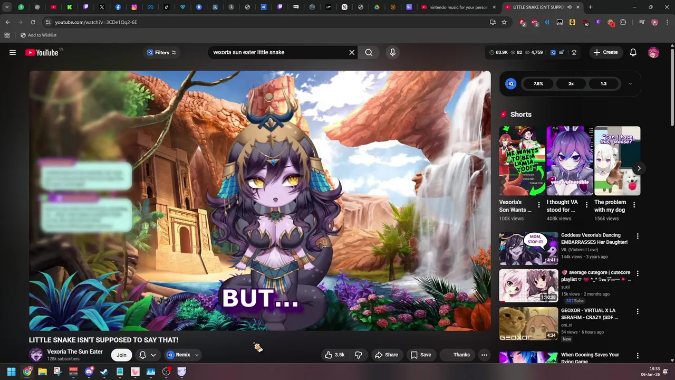Screen dimensions: 675x380
Task: Bookmark this page with the star
Action: click(x=504, y=22)
